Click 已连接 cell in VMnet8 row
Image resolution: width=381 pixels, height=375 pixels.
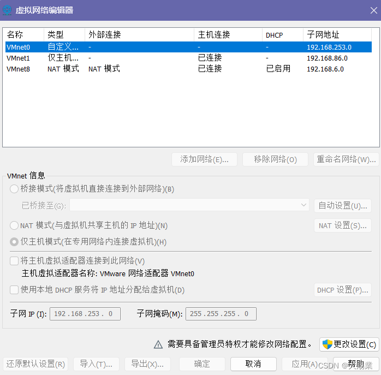coord(210,69)
